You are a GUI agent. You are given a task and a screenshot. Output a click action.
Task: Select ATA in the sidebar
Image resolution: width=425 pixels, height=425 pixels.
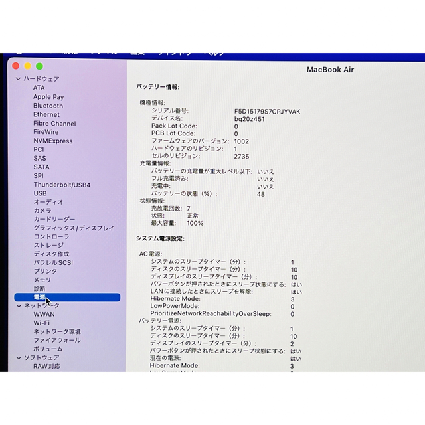39,88
